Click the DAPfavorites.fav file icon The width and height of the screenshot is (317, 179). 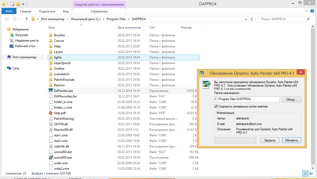click(x=51, y=96)
